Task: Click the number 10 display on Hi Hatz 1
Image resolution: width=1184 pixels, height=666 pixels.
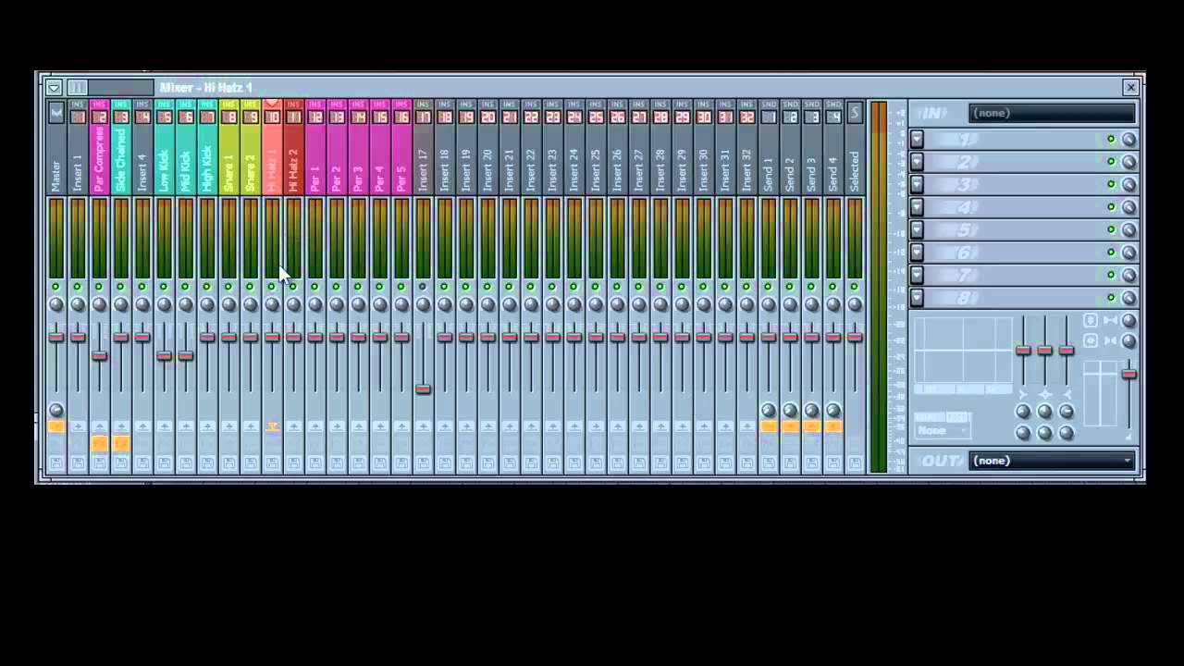Action: pyautogui.click(x=272, y=117)
